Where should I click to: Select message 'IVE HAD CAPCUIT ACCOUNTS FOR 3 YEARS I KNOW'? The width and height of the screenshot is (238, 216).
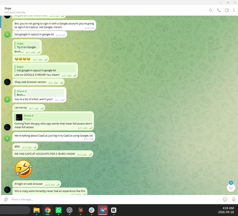53,154
